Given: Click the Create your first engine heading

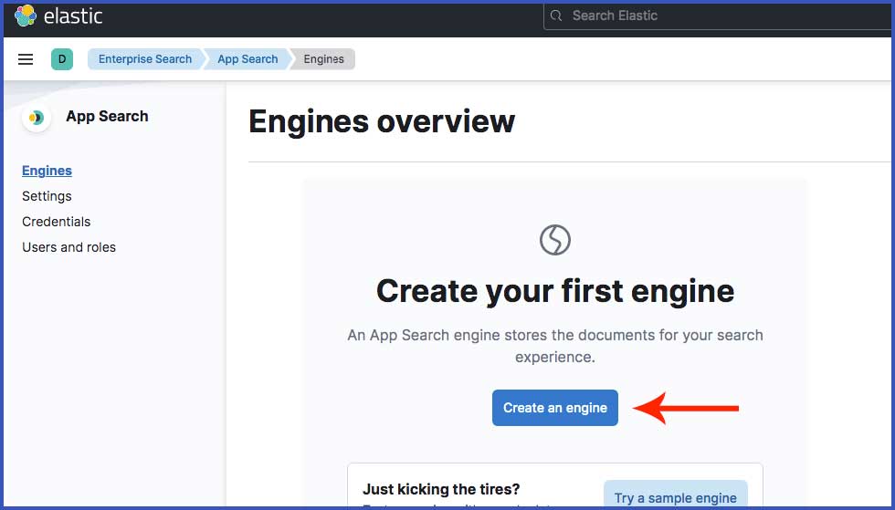Looking at the screenshot, I should pos(555,291).
